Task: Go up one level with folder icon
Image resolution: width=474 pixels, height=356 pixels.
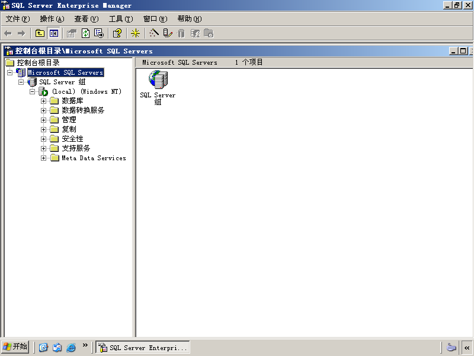Action: (x=40, y=33)
